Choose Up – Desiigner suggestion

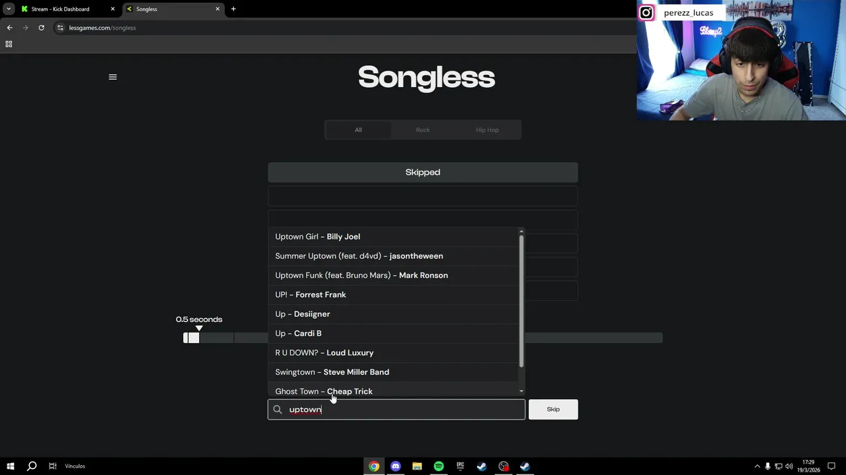point(393,314)
